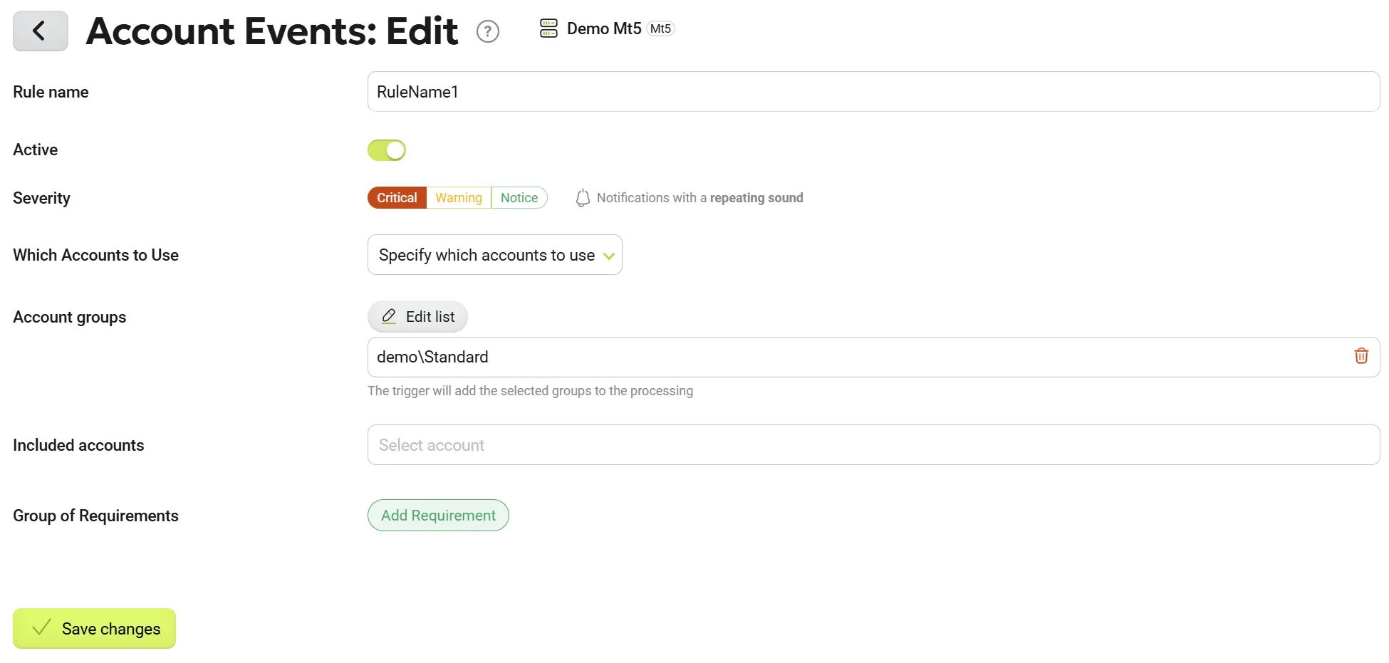
Task: Set severity to Critical
Action: pos(397,198)
